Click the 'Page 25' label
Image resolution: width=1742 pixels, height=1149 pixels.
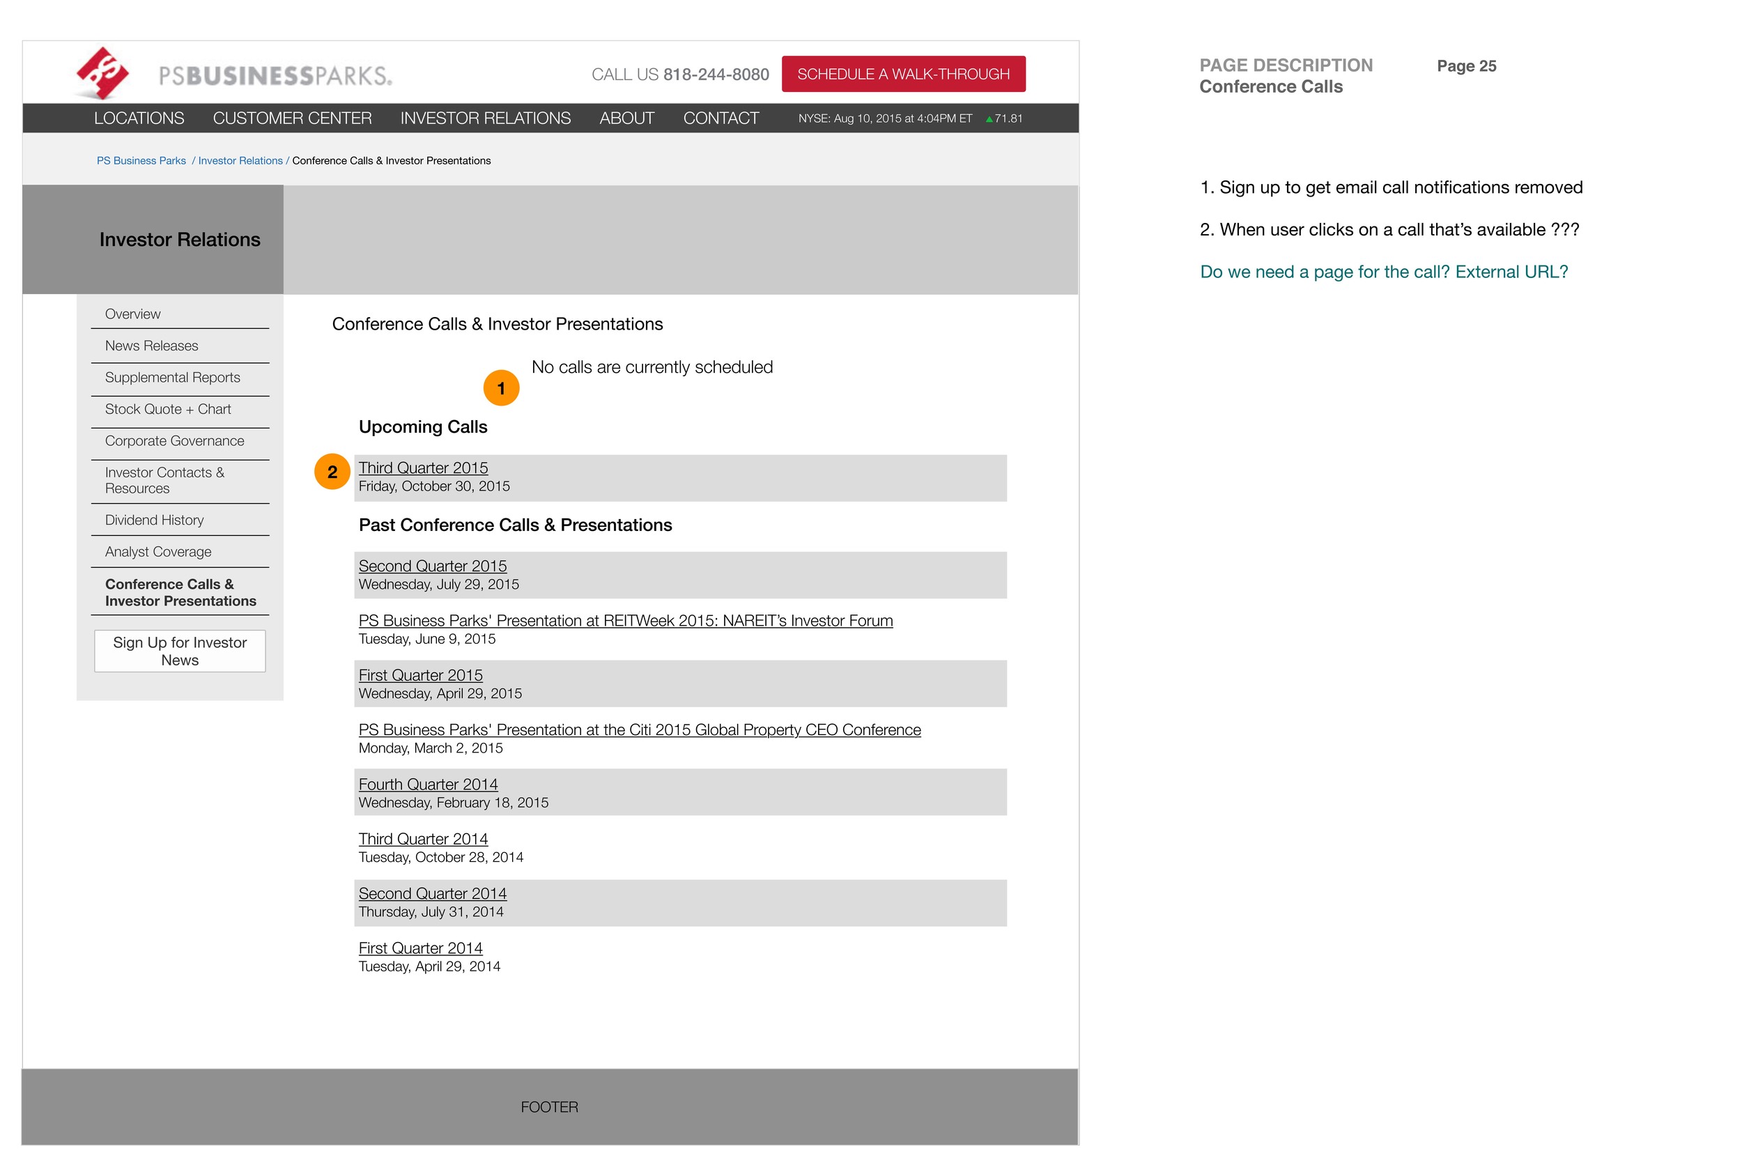(1465, 66)
